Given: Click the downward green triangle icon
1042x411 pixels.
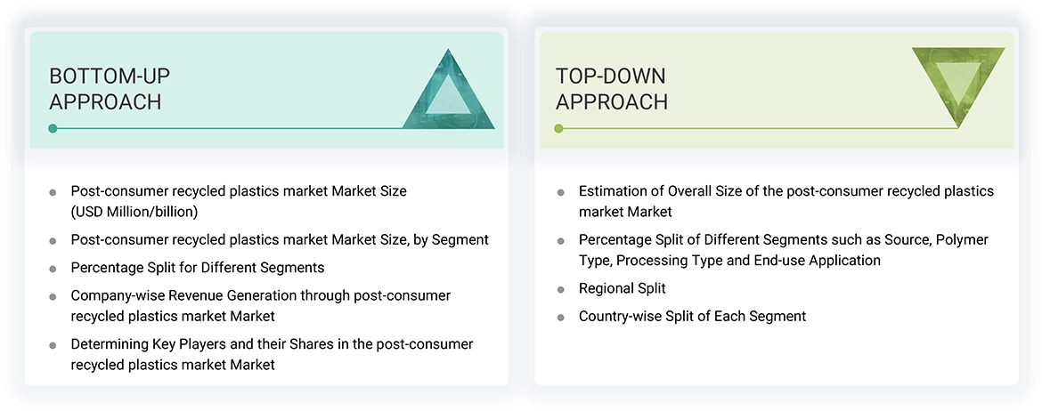Looking at the screenshot, I should [957, 82].
